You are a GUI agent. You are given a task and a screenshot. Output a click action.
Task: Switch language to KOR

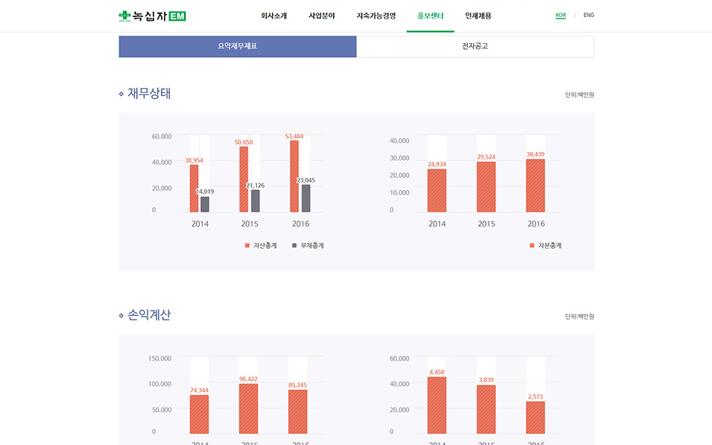(561, 15)
